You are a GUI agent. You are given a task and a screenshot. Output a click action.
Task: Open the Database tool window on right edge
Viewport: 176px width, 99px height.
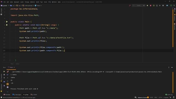(175, 17)
